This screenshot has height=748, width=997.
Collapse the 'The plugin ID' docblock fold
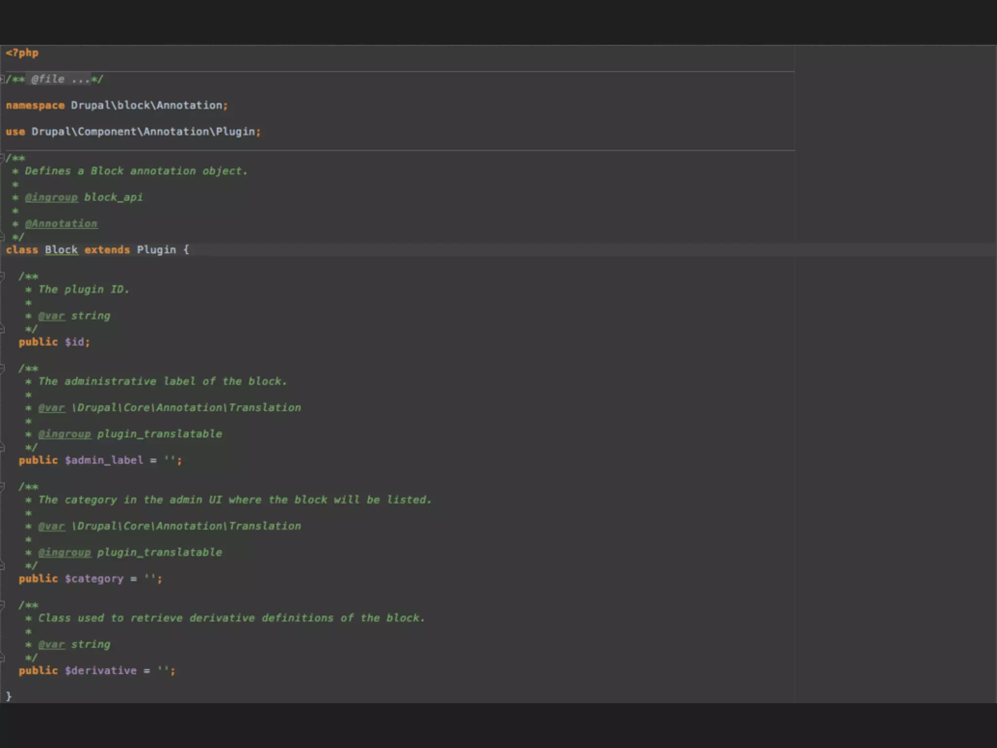tap(2, 276)
